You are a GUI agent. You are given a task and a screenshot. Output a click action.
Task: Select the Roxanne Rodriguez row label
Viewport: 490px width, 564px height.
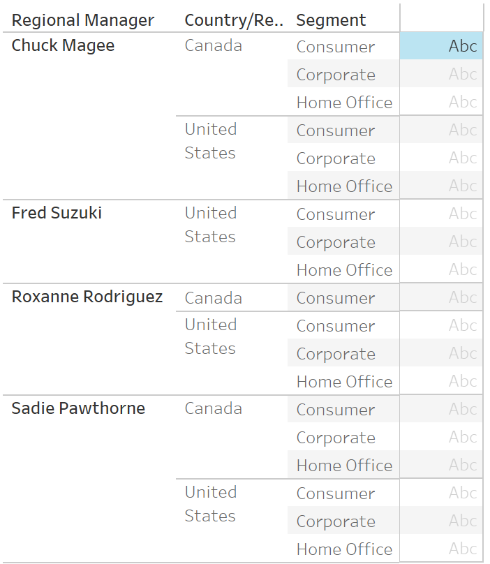click(x=87, y=297)
